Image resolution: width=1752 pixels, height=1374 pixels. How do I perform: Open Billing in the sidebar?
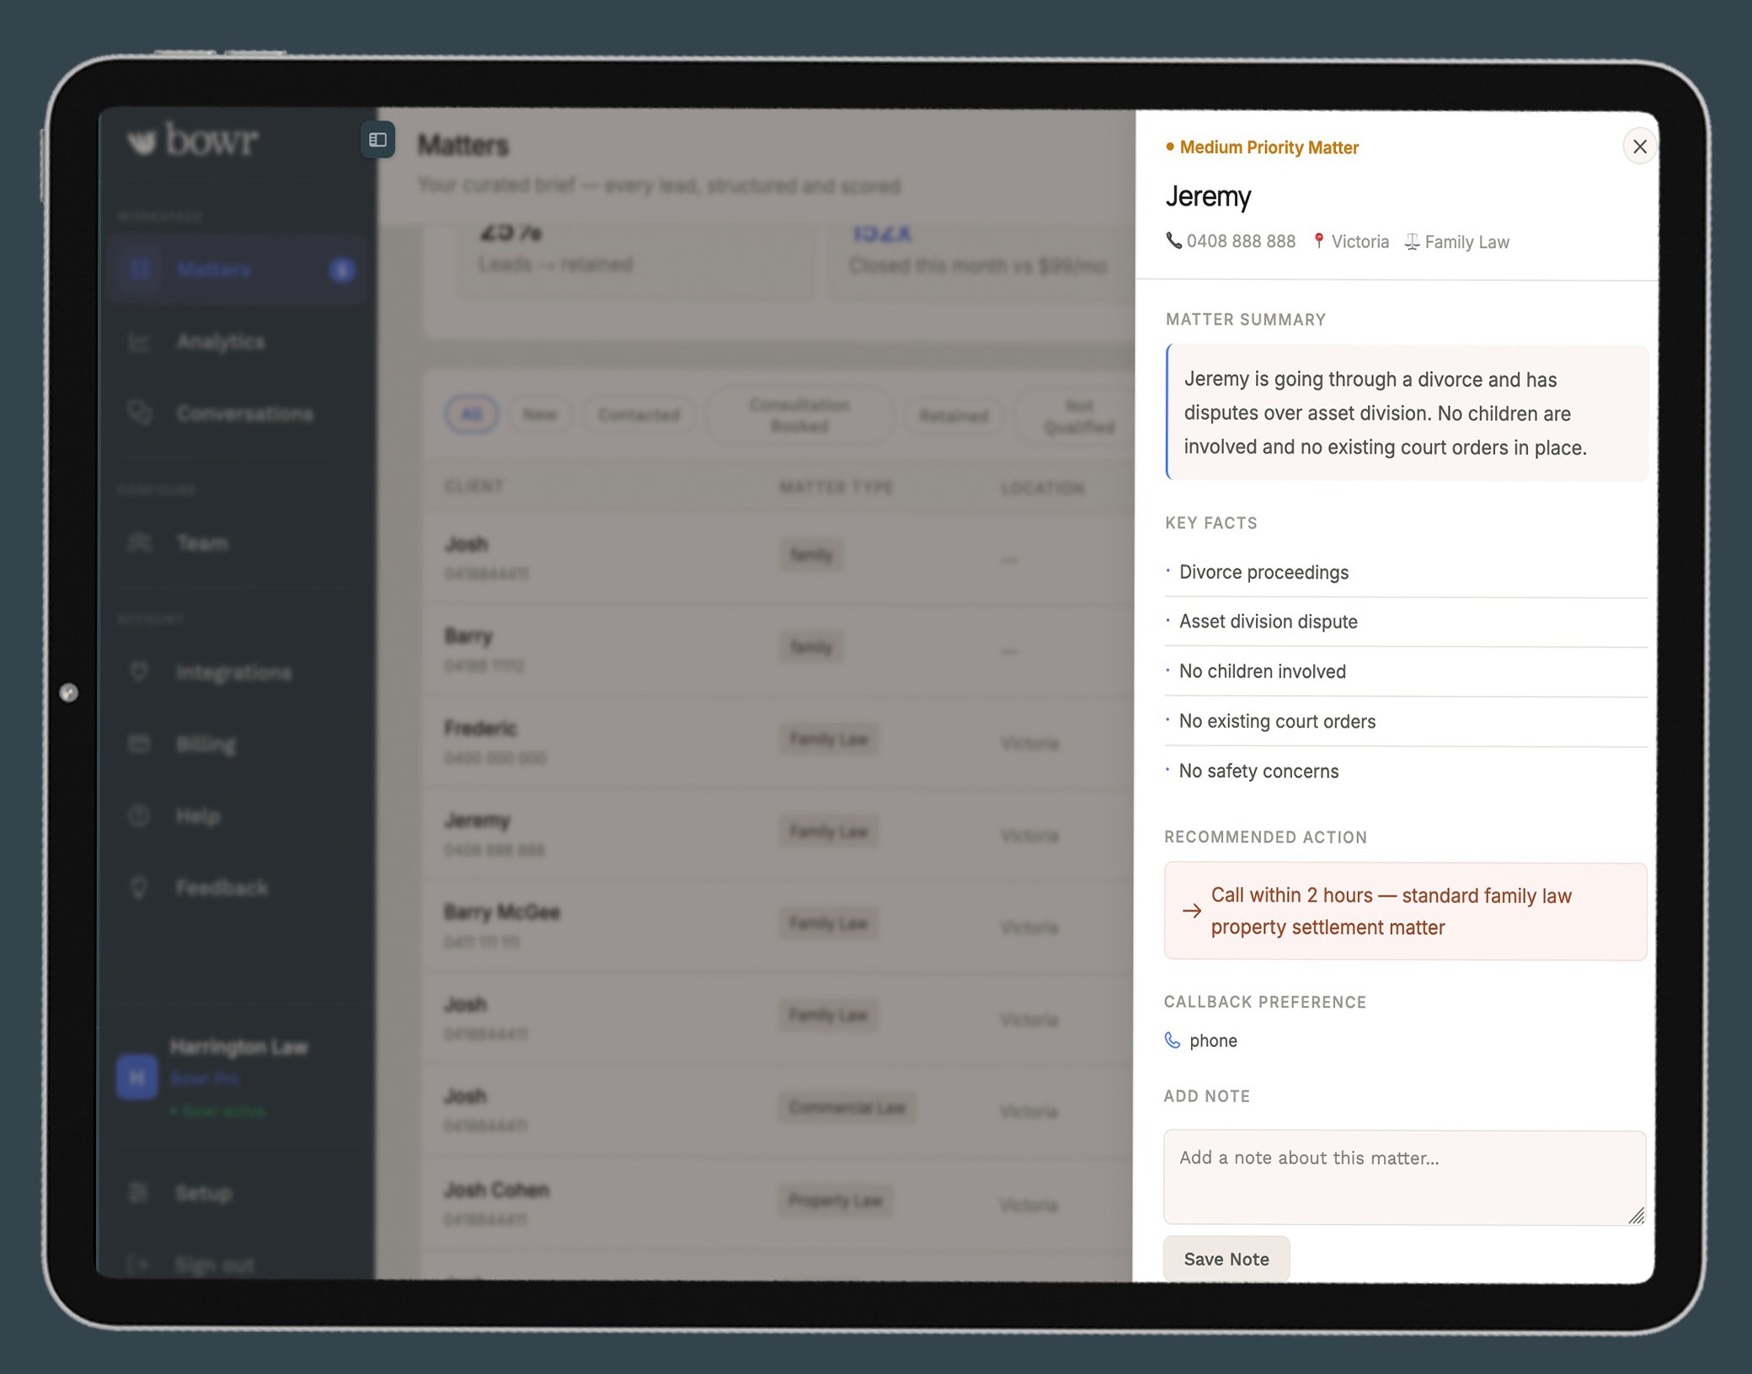point(237,744)
